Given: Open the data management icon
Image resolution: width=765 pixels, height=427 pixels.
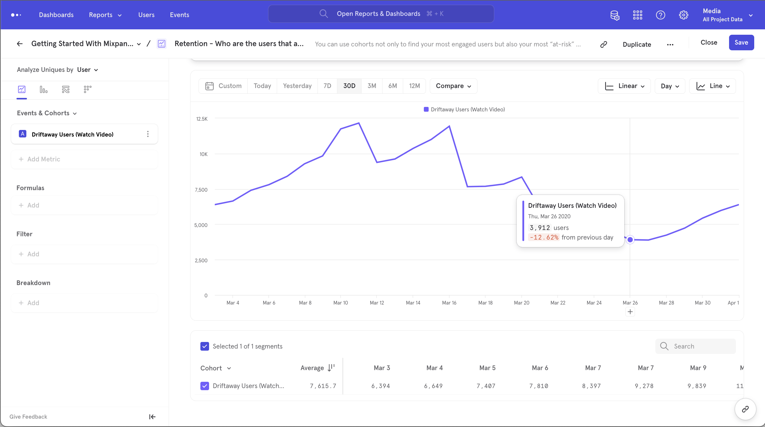Looking at the screenshot, I should point(615,15).
